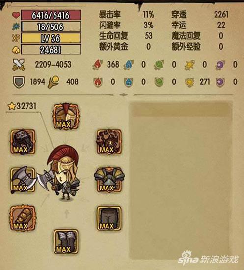Tap the gray shield defense icon

pos(19,82)
